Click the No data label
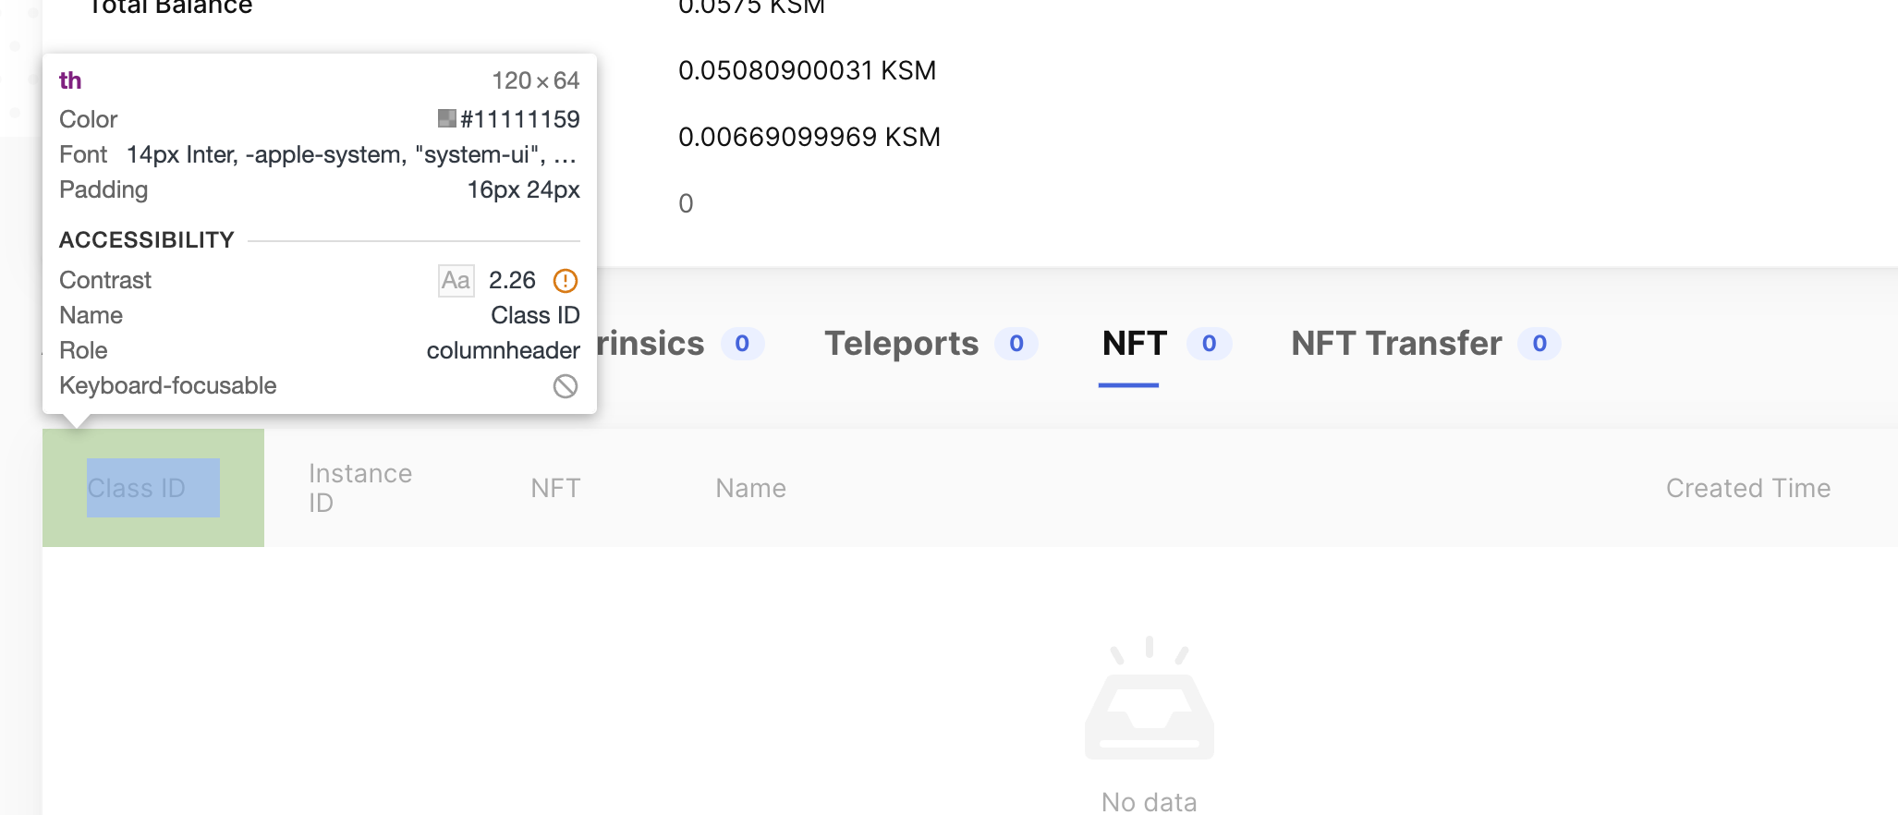The image size is (1898, 815). (1150, 802)
